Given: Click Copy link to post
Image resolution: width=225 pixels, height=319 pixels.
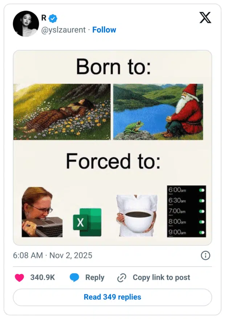Looking at the screenshot, I should point(161,278).
